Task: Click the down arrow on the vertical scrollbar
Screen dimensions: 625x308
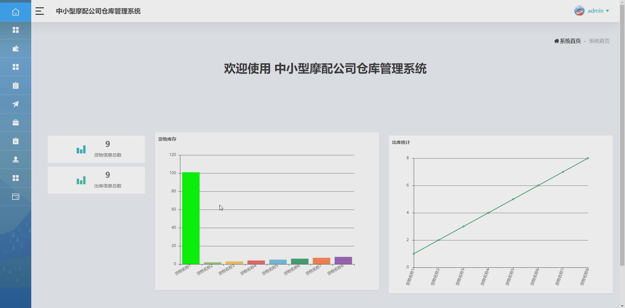Action: (623, 305)
